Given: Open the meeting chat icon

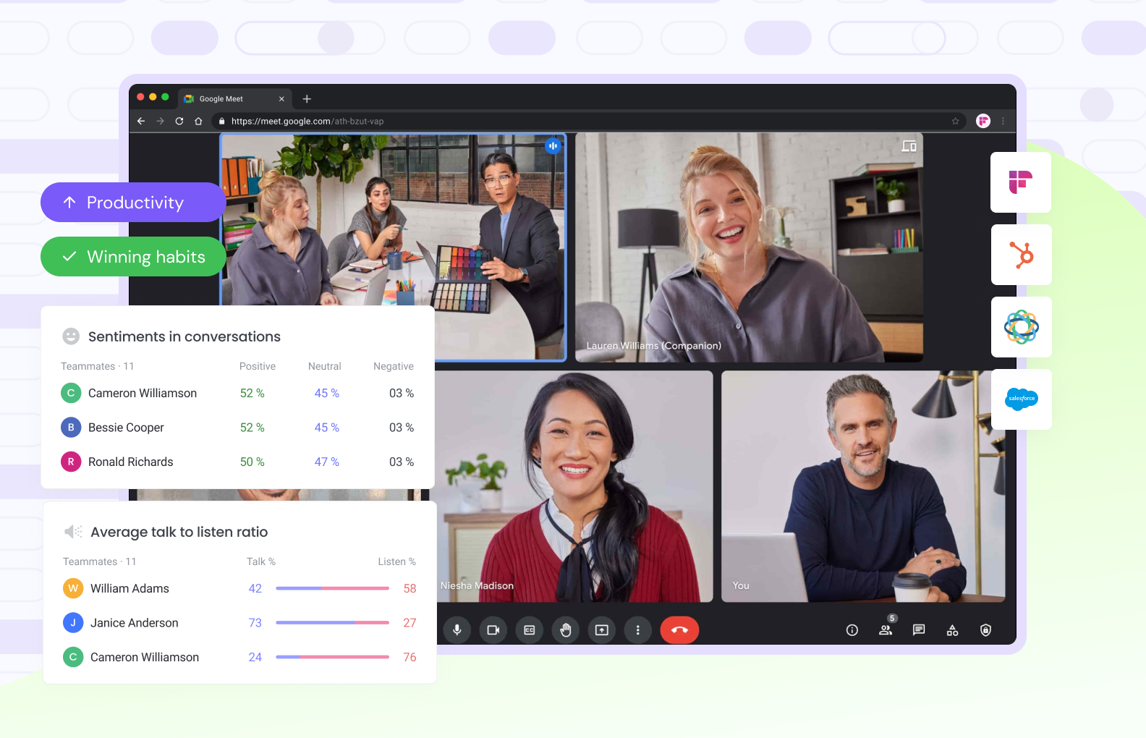Looking at the screenshot, I should [x=919, y=630].
